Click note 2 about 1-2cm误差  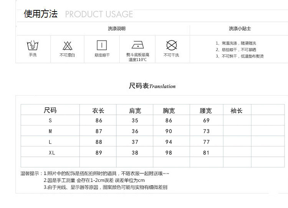point(94,180)
